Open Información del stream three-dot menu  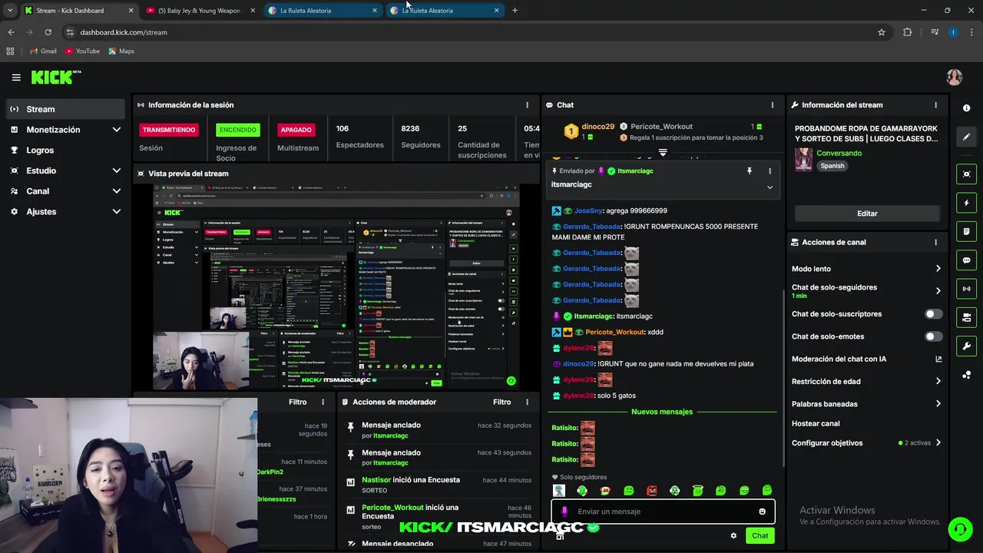click(935, 105)
